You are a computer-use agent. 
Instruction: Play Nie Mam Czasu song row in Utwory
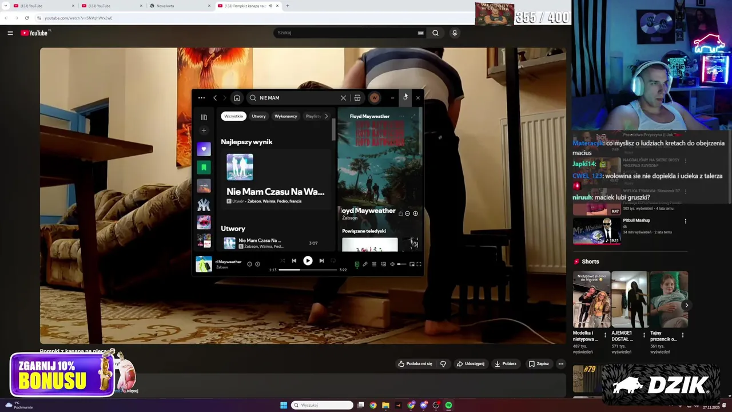[x=276, y=243]
